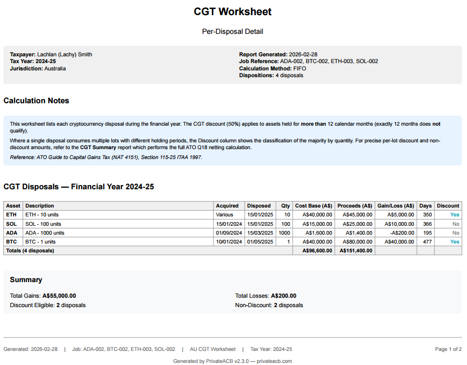Click footer 'AU CGT Worksheet' text

tap(213, 349)
